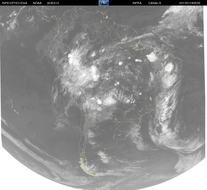Click the CPTEC logo in header
207x190 pixels.
pyautogui.click(x=104, y=3)
